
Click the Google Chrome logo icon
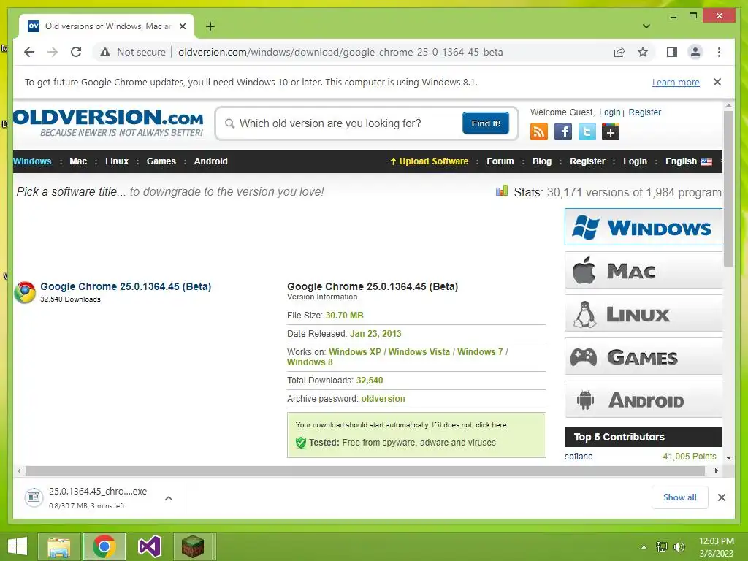[25, 292]
